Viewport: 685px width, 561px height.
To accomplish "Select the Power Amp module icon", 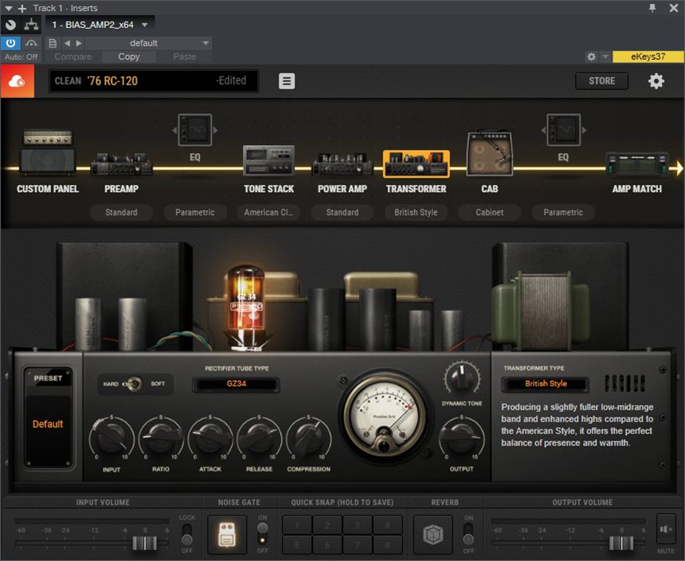I will coord(342,164).
